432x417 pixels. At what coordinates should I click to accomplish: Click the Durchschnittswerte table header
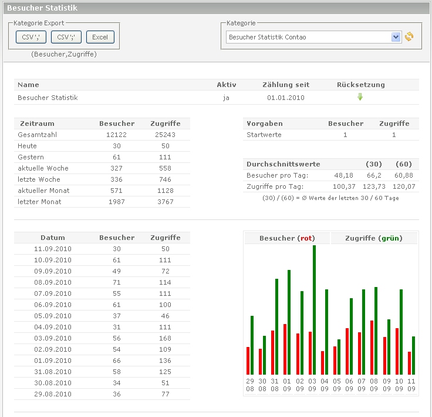[283, 164]
